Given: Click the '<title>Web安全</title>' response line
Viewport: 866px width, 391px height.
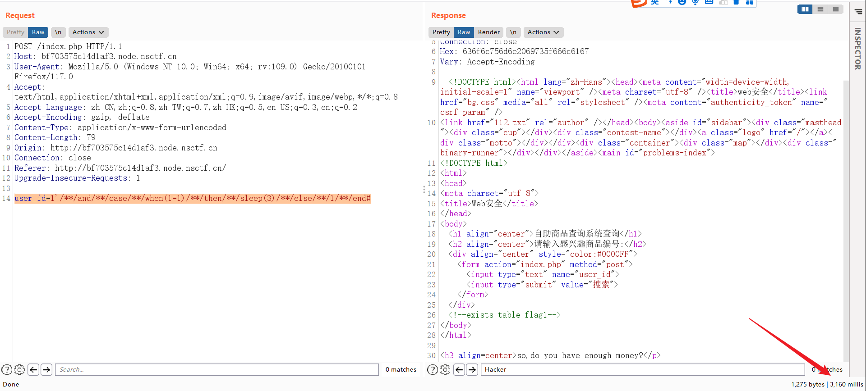Looking at the screenshot, I should 489,204.
